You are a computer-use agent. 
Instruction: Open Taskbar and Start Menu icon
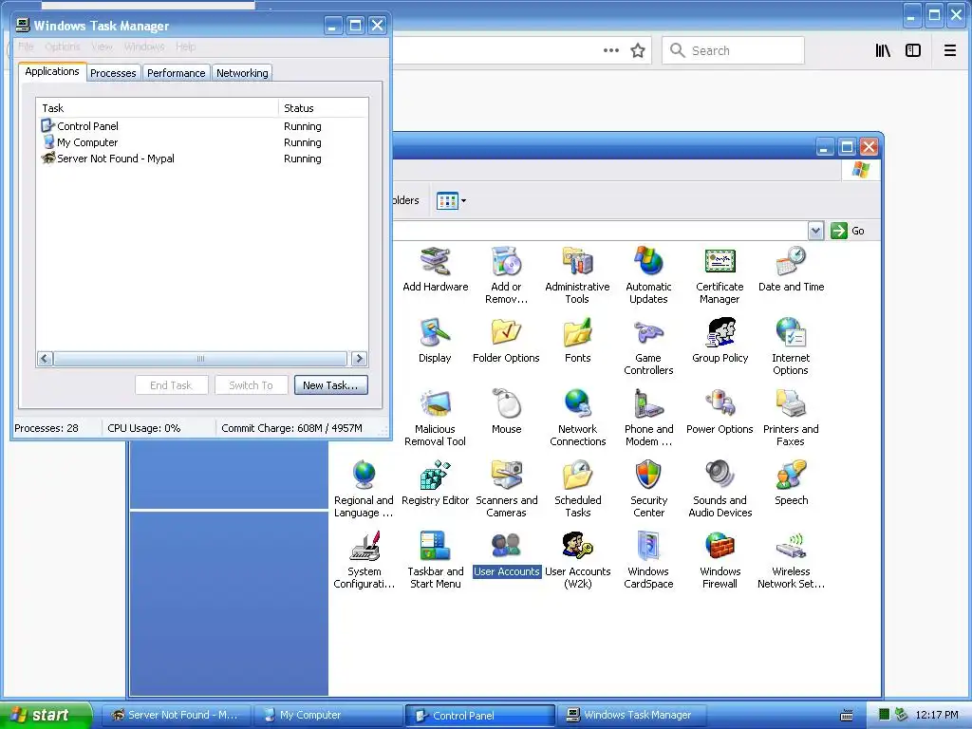click(x=435, y=560)
